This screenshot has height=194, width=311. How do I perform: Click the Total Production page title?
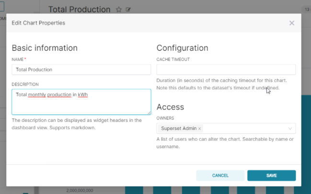point(80,9)
